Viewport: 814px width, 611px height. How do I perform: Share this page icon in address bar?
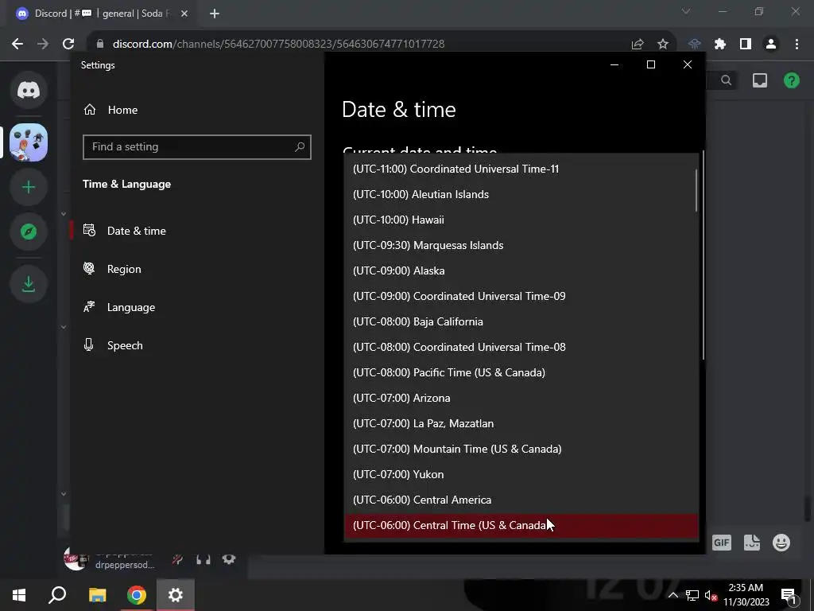click(x=638, y=45)
